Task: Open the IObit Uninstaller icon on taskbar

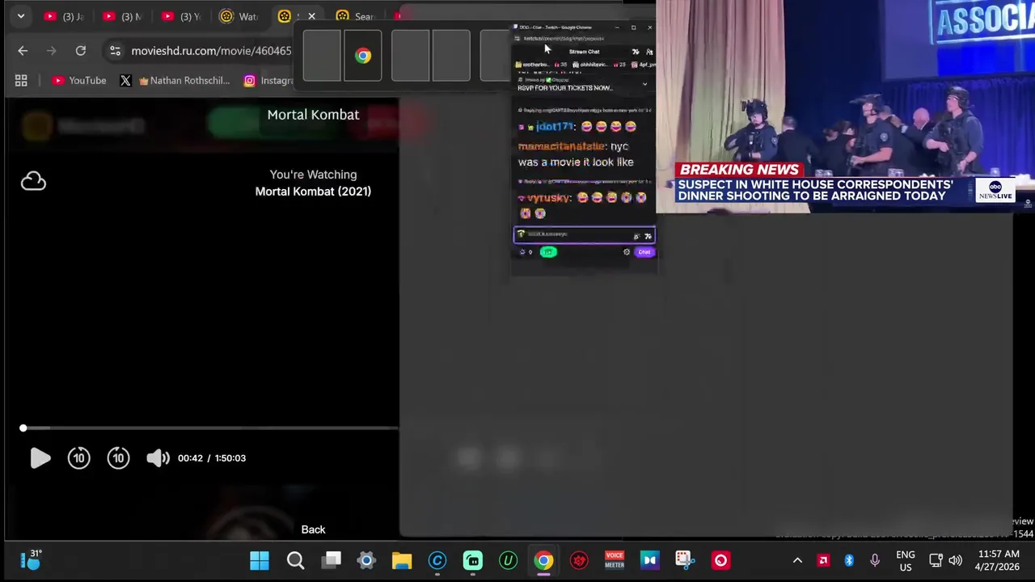Action: tap(508, 560)
